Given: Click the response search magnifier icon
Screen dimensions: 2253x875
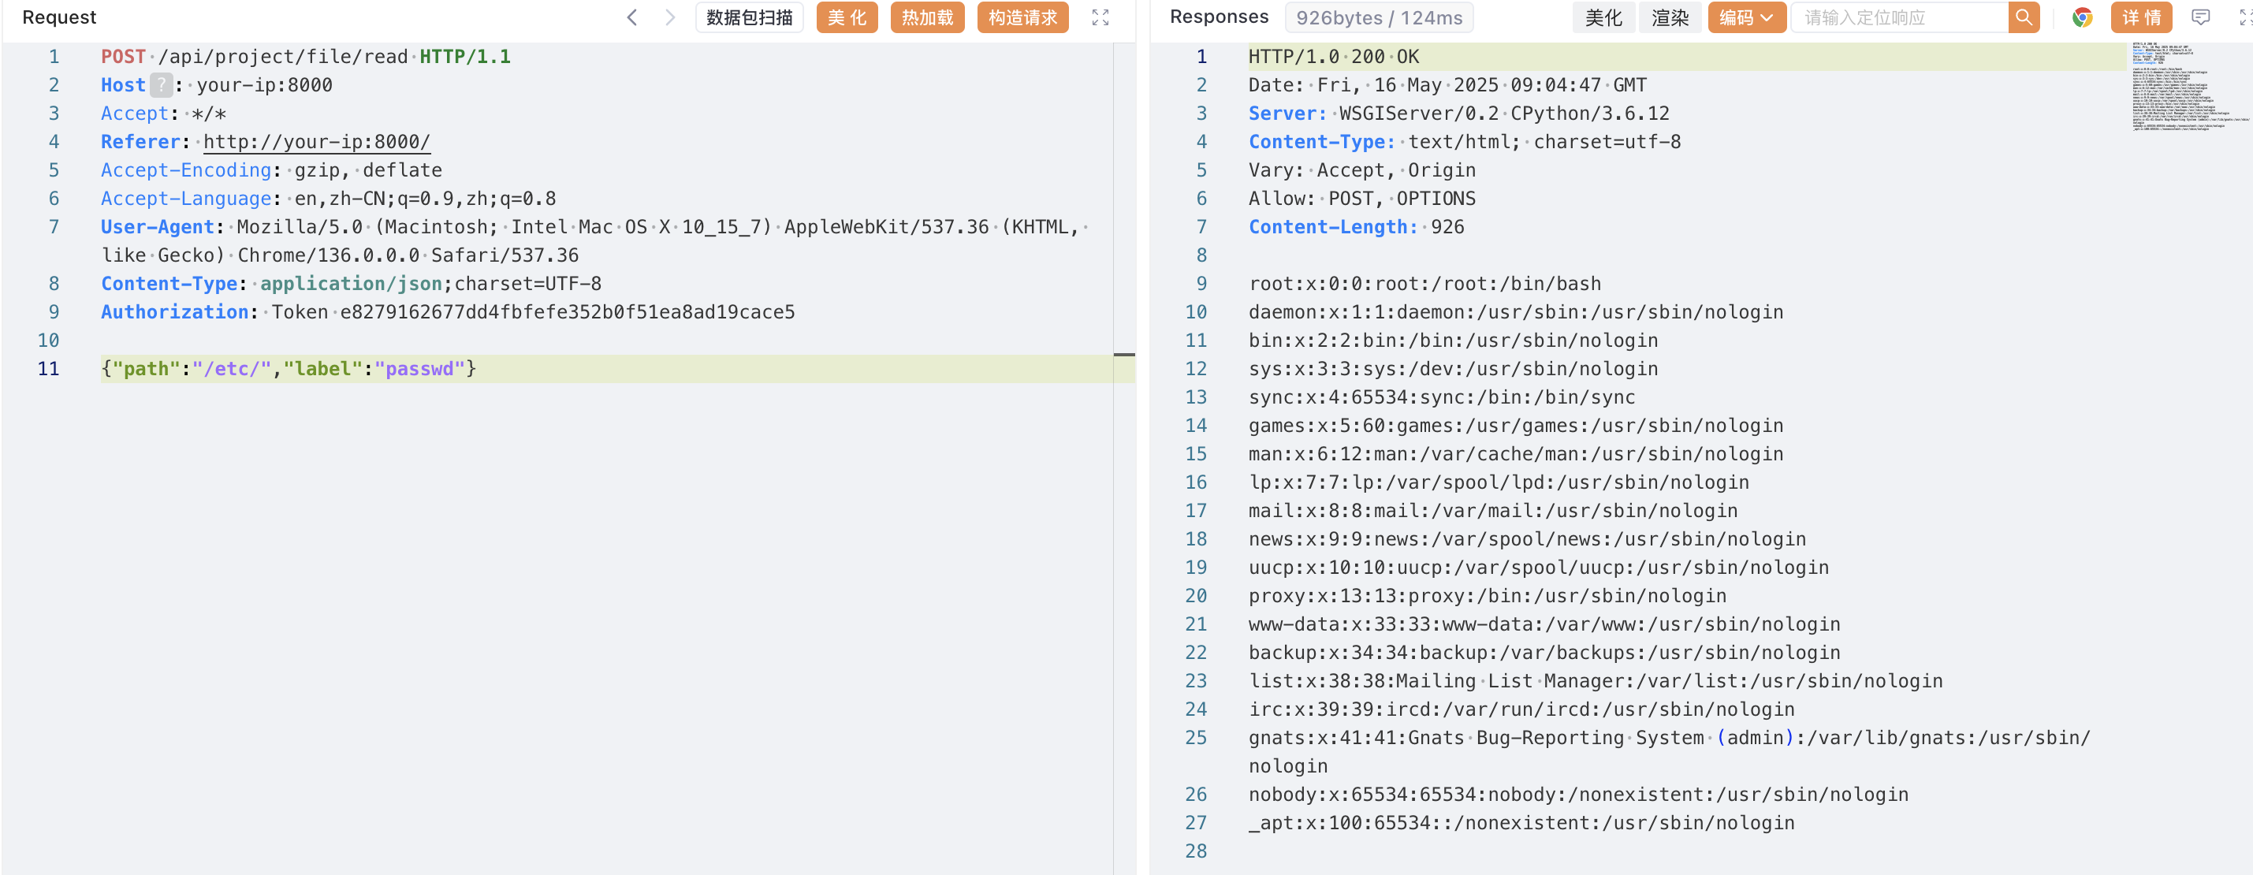Looking at the screenshot, I should coord(2024,17).
